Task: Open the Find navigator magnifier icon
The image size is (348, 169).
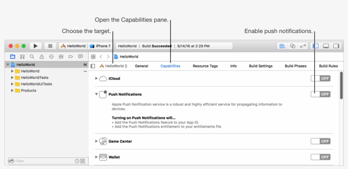Action: tap(32, 57)
